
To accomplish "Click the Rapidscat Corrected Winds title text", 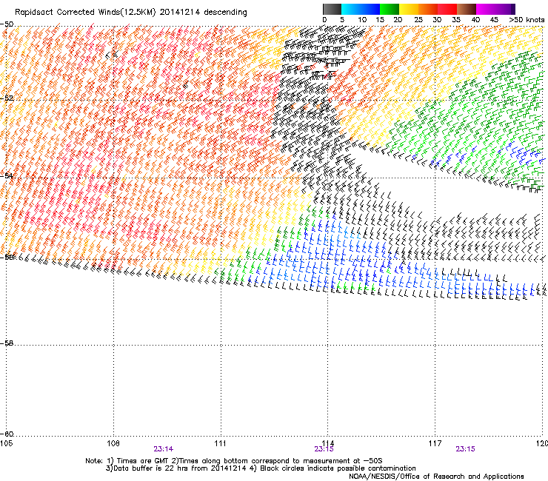I will (131, 13).
